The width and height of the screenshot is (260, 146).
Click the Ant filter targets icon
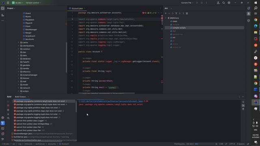[x=176, y=13]
